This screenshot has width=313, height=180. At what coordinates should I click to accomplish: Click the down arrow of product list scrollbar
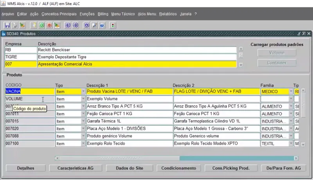pyautogui.click(x=303, y=144)
